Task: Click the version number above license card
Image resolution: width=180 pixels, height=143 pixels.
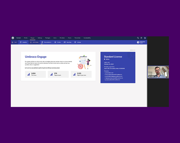Action: 133,50
